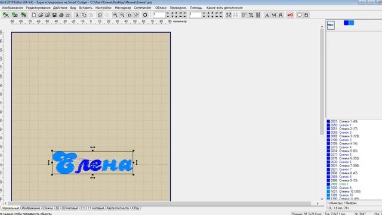Select the dark blue thread color swatch

point(346,23)
